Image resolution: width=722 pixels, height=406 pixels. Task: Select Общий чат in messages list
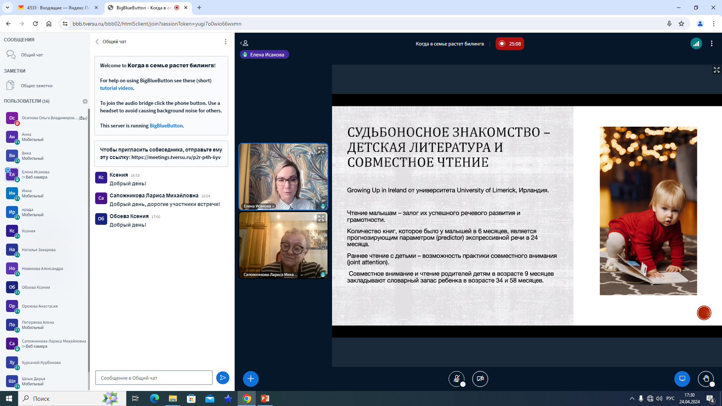(32, 55)
